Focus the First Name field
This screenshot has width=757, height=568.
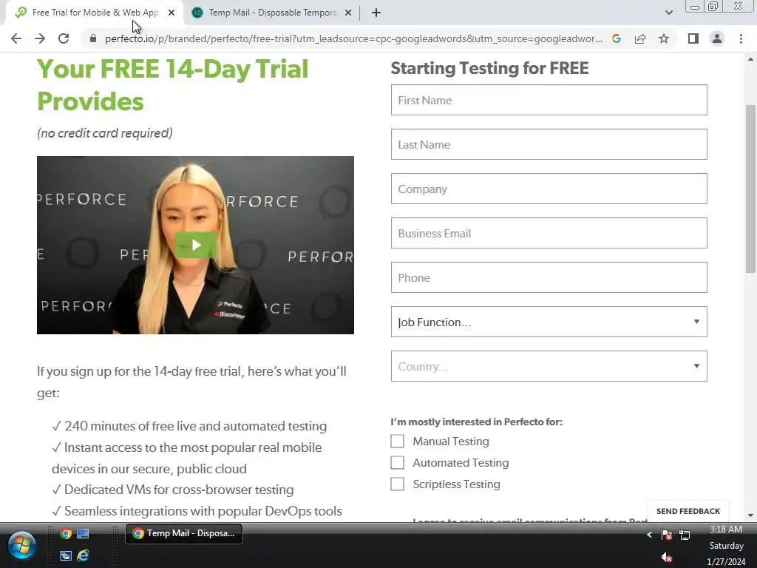click(x=549, y=100)
